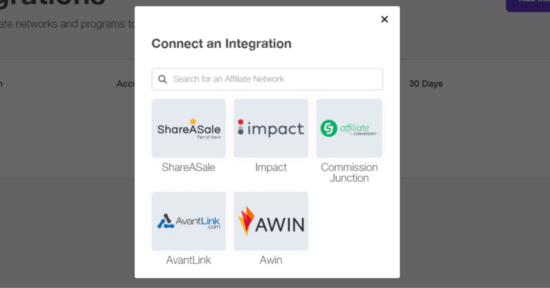The height and width of the screenshot is (288, 550).
Task: Pick the AvantLink logo tile
Action: tap(189, 221)
